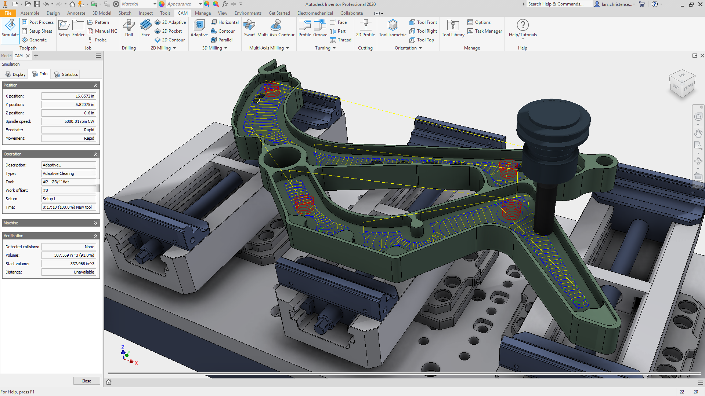Open the 2D Milling dropdown
This screenshot has width=705, height=396.
point(174,48)
